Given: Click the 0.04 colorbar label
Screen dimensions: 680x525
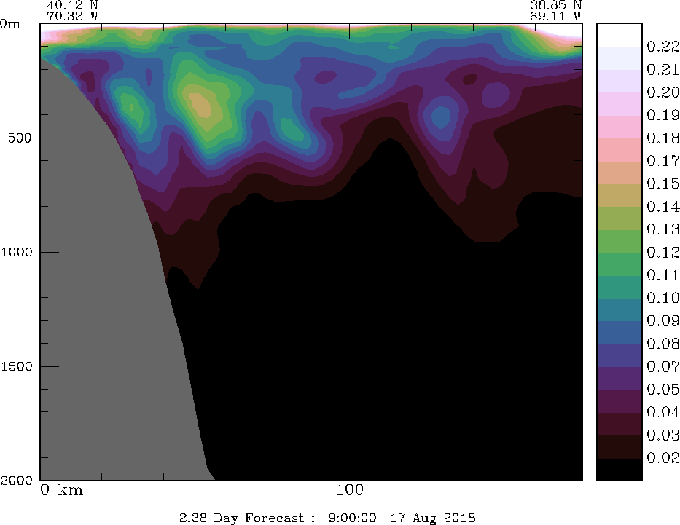Looking at the screenshot, I should click(663, 412).
